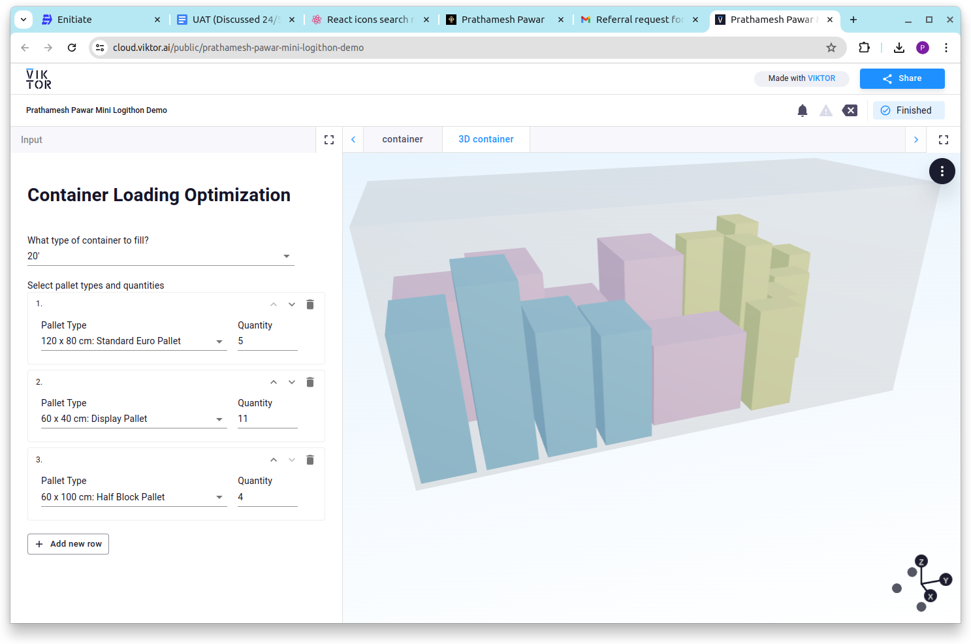Show previous view tabs with left chevron

[353, 140]
